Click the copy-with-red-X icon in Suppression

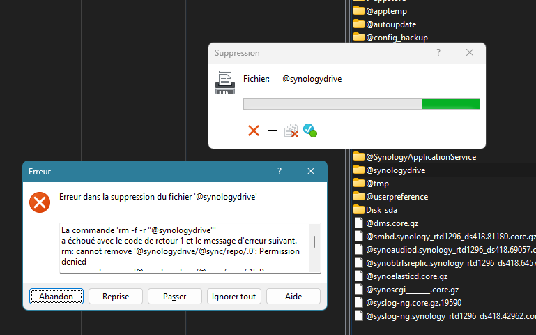point(291,131)
